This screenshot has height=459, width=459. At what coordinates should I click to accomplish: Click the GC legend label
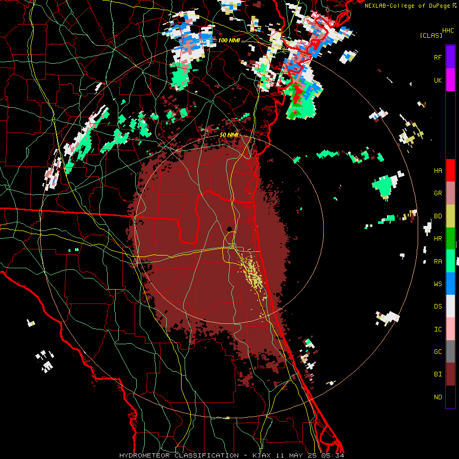click(x=438, y=351)
